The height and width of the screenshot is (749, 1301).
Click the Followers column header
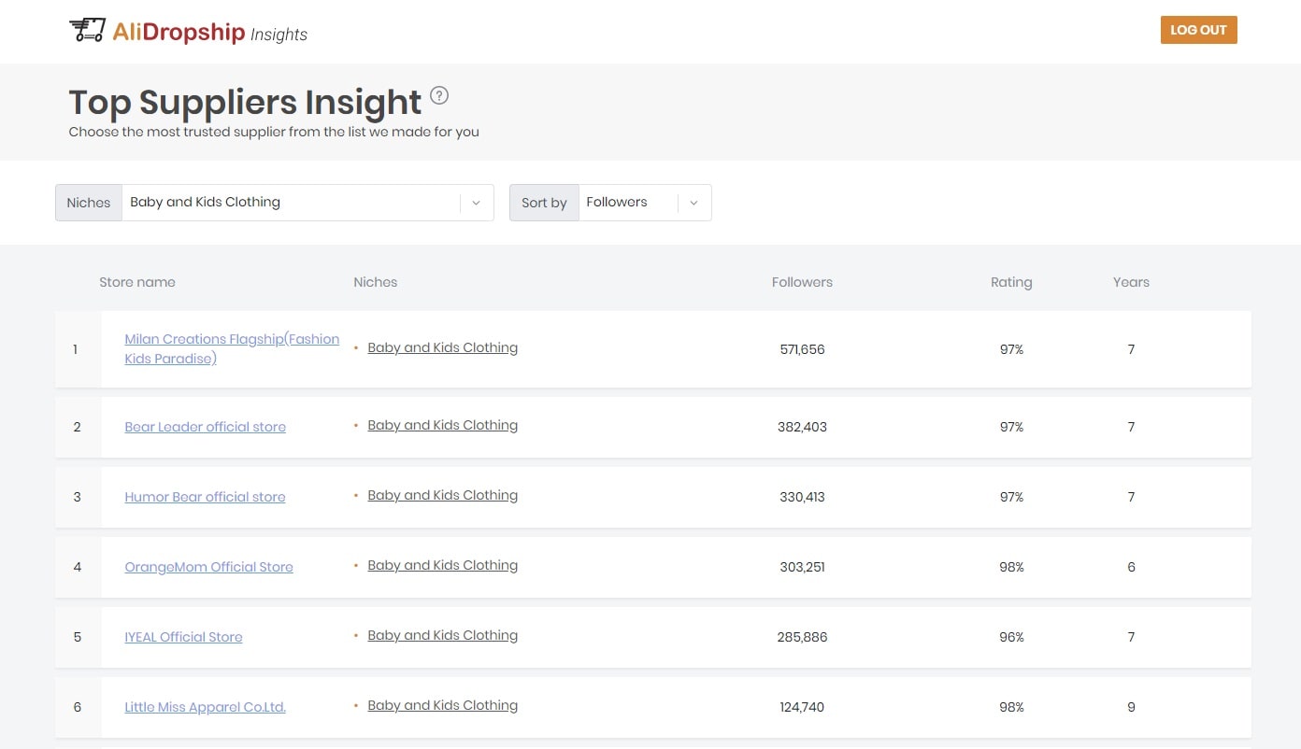(x=802, y=282)
